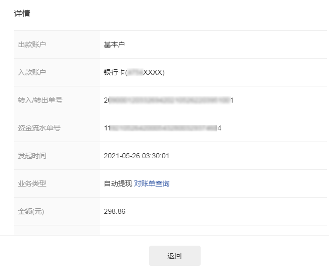Select the 业务类型 row label
Image resolution: width=329 pixels, height=276 pixels.
[x=32, y=183]
